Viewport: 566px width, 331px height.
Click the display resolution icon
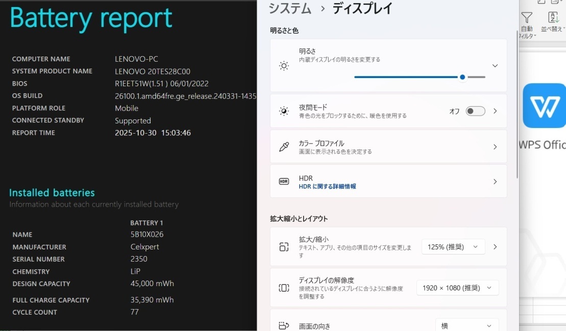(x=284, y=288)
